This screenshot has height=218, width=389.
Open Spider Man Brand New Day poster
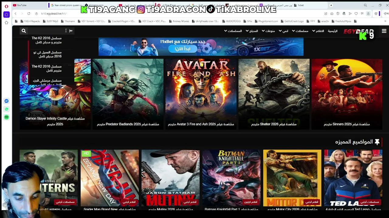point(110,180)
